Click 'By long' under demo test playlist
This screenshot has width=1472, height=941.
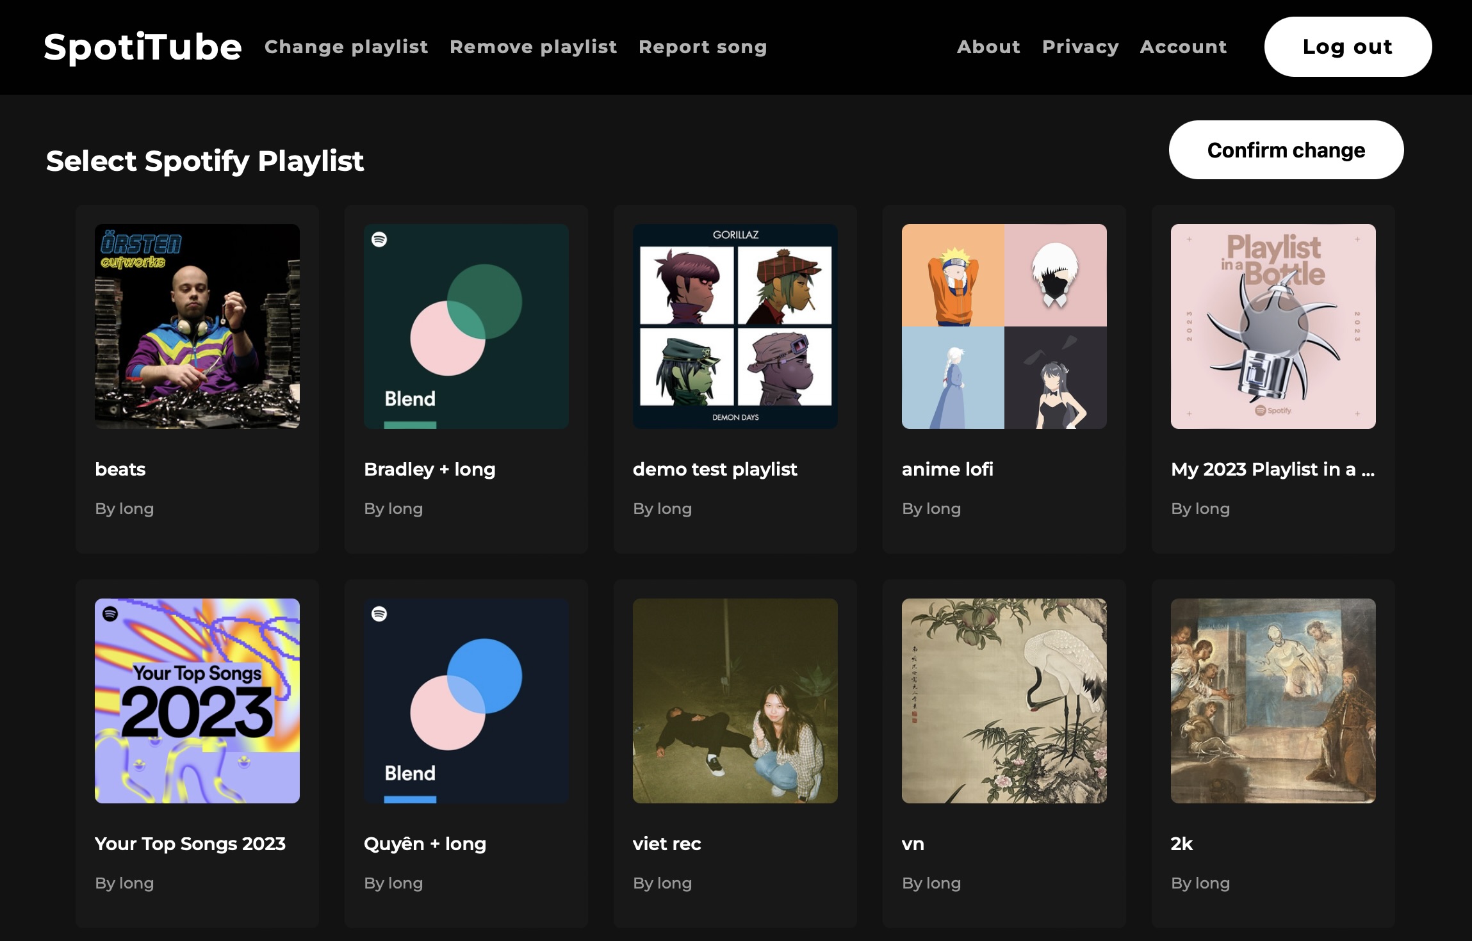(662, 508)
